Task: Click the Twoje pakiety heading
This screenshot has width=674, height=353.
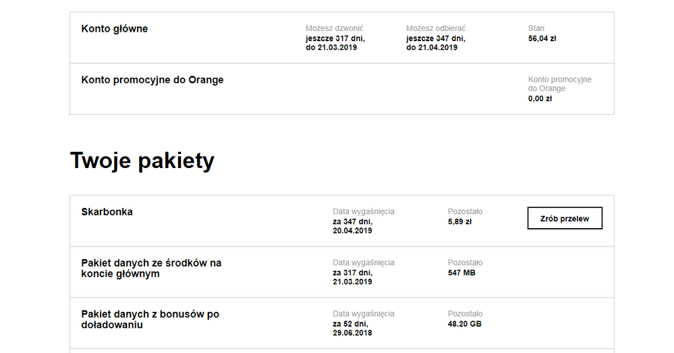Action: point(142,161)
